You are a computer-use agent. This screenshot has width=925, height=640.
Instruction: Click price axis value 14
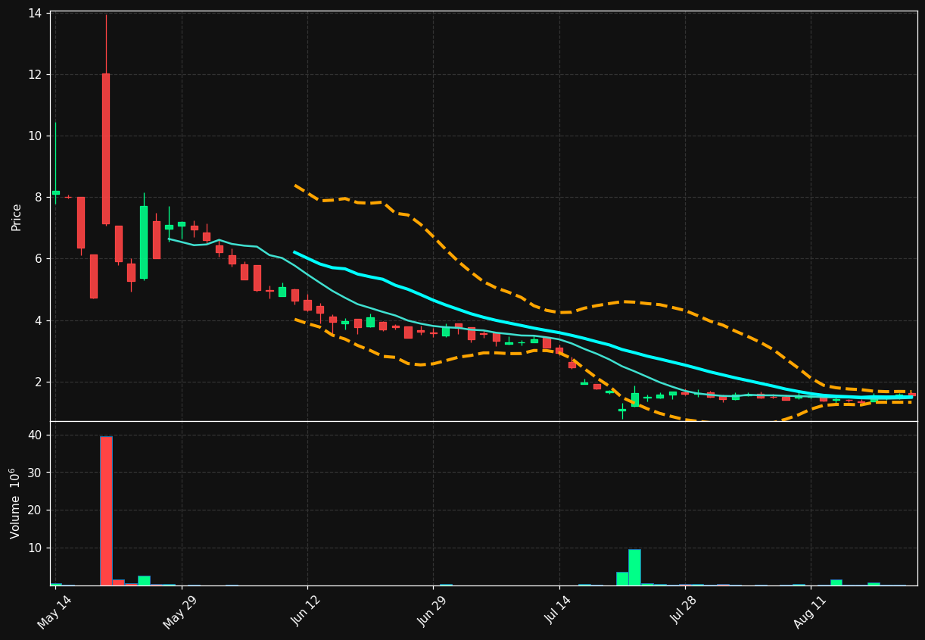click(35, 13)
